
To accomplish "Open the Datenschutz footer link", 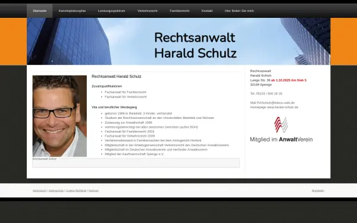I will point(56,190).
